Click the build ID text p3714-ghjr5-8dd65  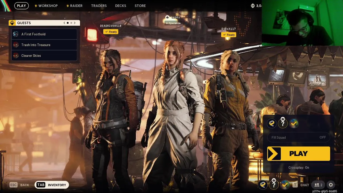pyautogui.click(x=325, y=191)
